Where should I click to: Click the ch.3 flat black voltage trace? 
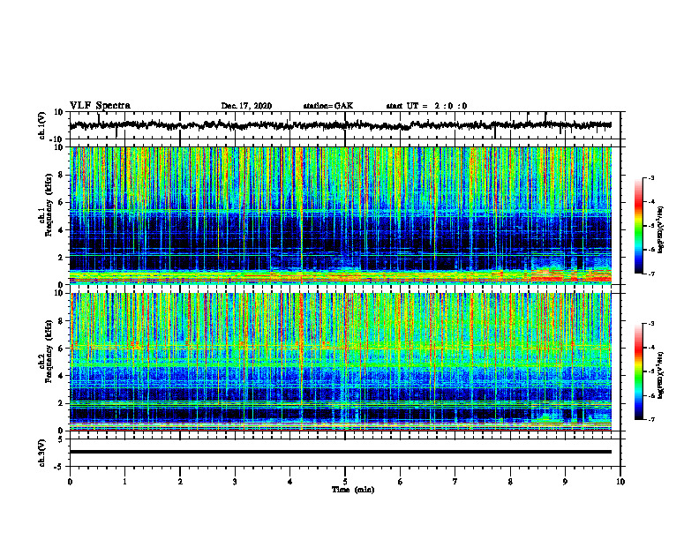click(x=341, y=452)
